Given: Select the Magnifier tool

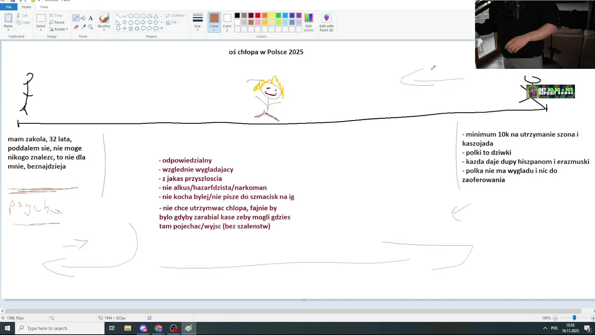Looking at the screenshot, I should point(91,27).
